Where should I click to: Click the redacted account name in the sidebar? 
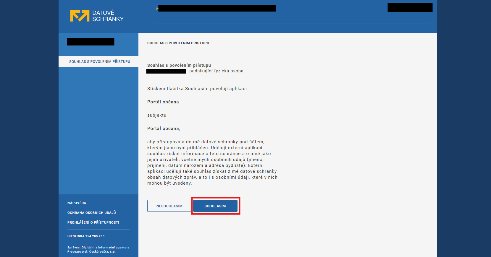click(x=91, y=42)
